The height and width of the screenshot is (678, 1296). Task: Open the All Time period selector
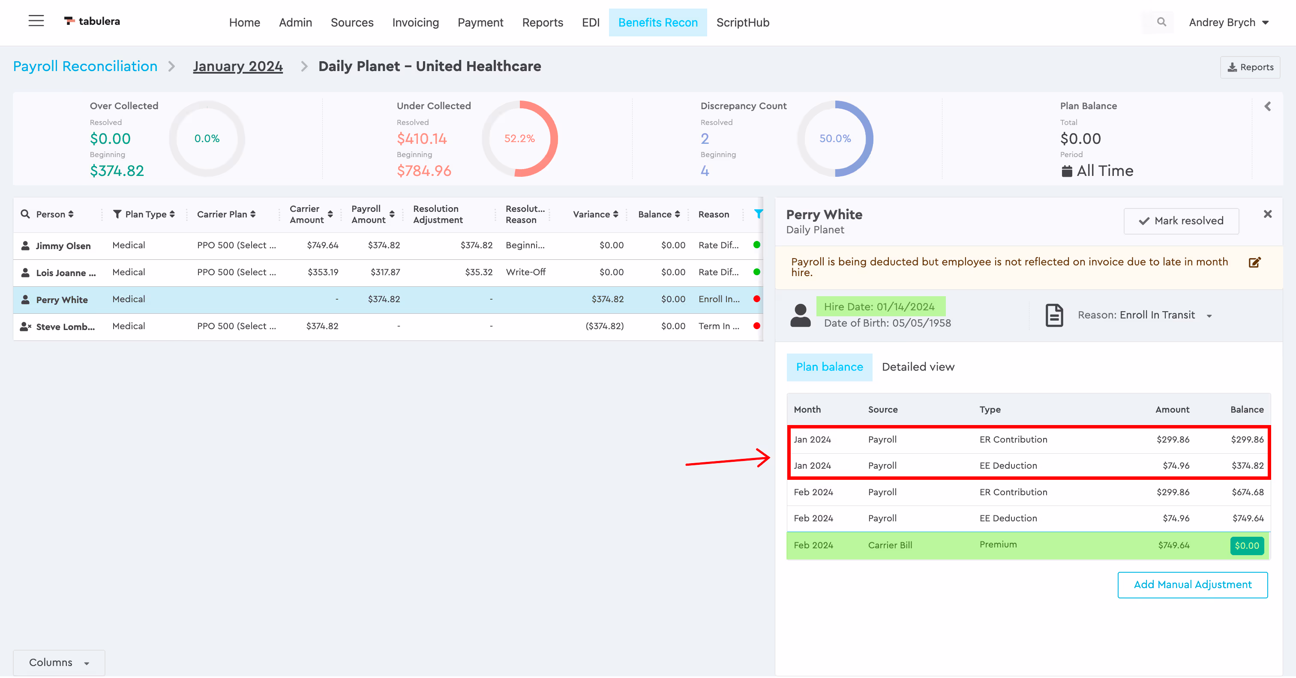[1097, 171]
